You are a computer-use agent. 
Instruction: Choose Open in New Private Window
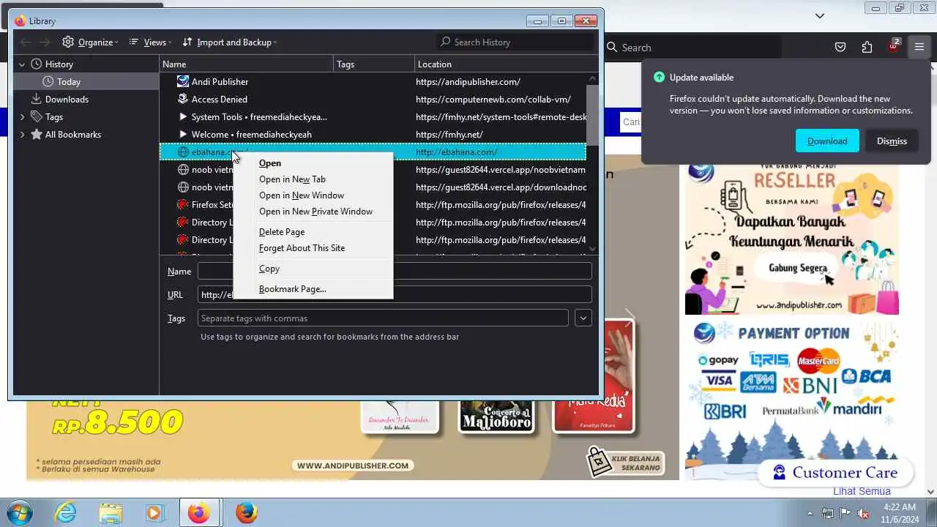pyautogui.click(x=313, y=212)
